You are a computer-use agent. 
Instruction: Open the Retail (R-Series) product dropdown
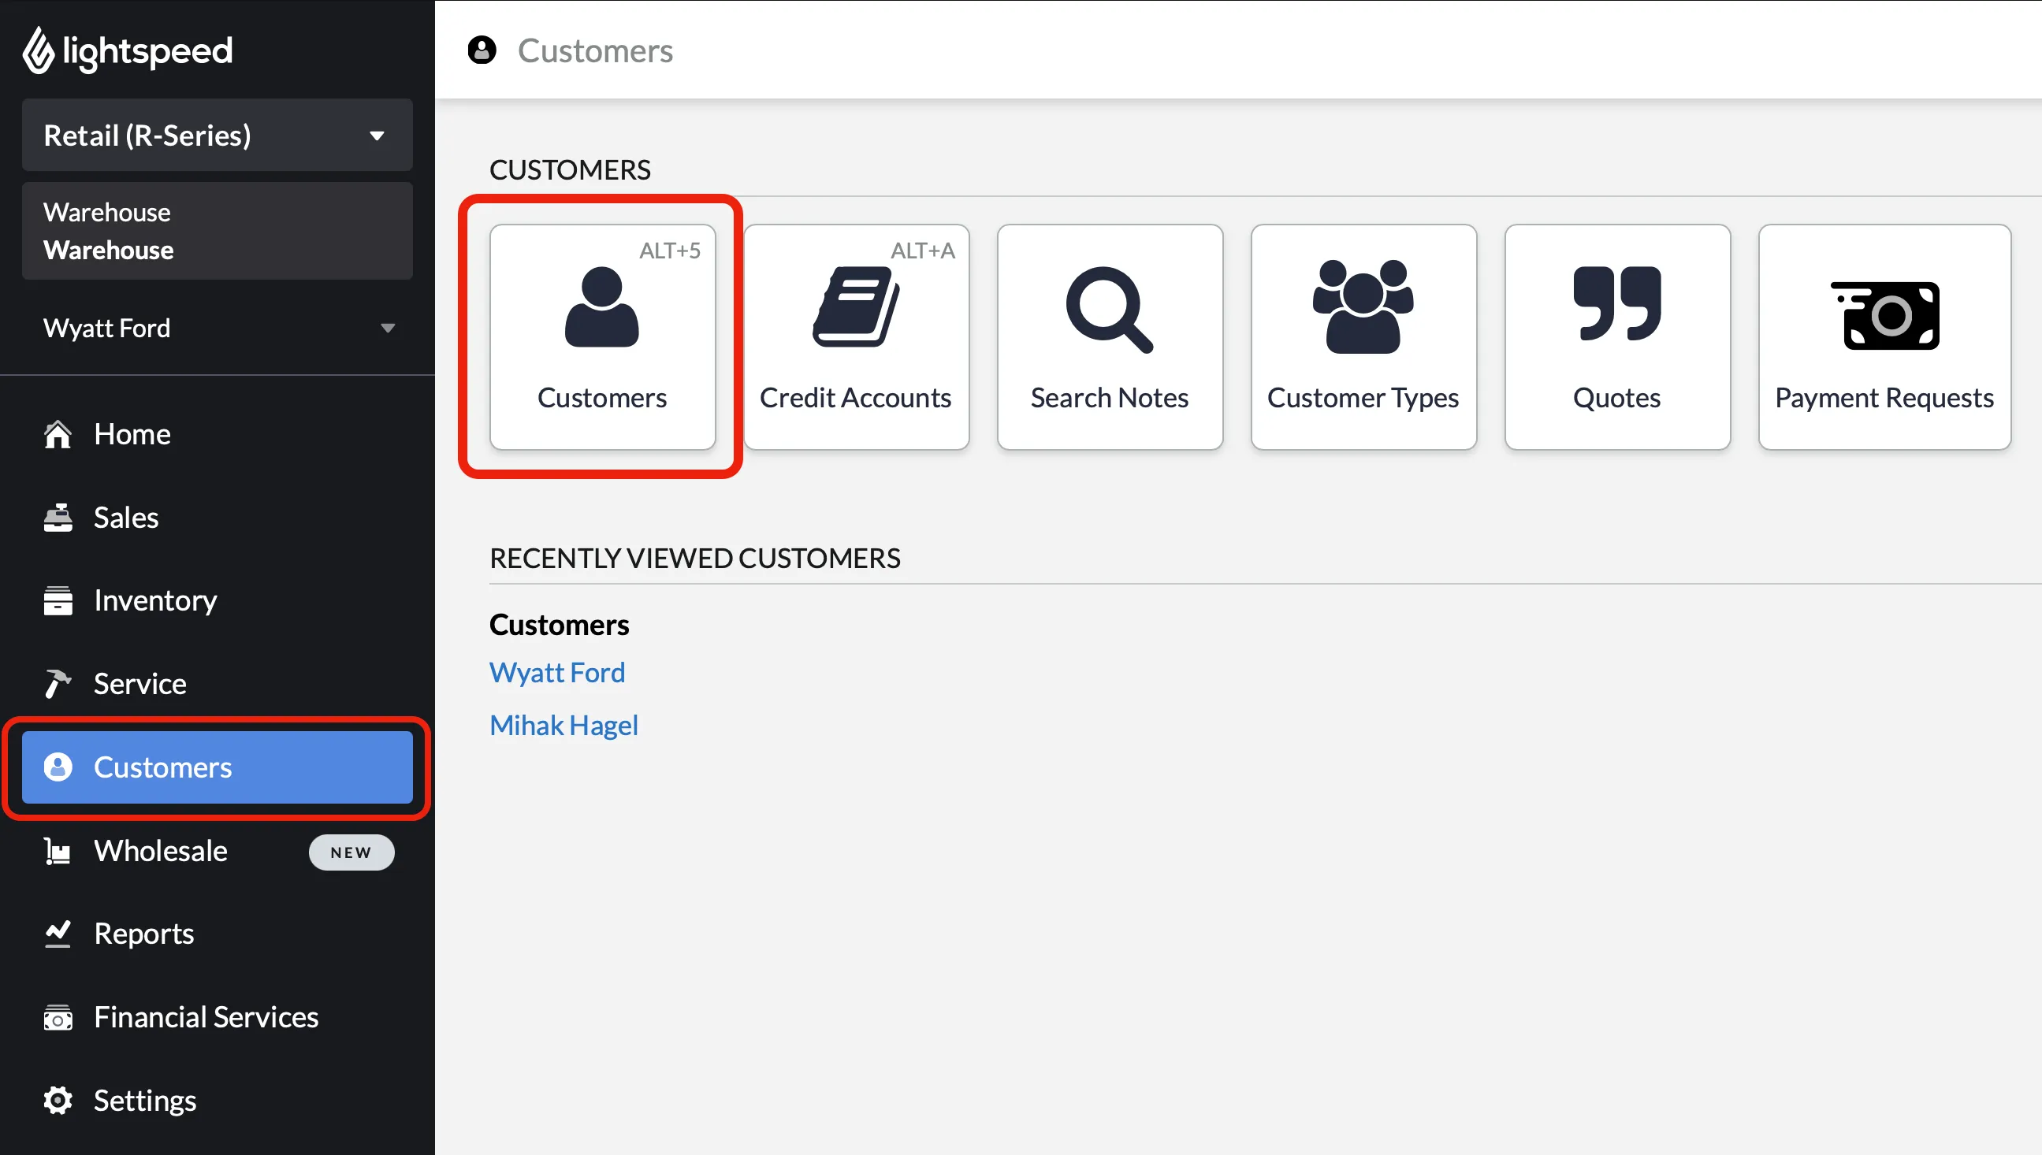tap(218, 135)
